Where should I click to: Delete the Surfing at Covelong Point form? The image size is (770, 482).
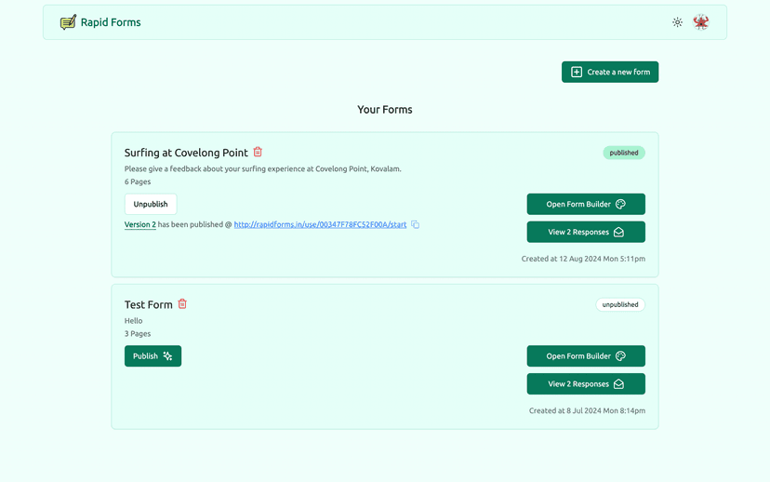click(x=258, y=152)
